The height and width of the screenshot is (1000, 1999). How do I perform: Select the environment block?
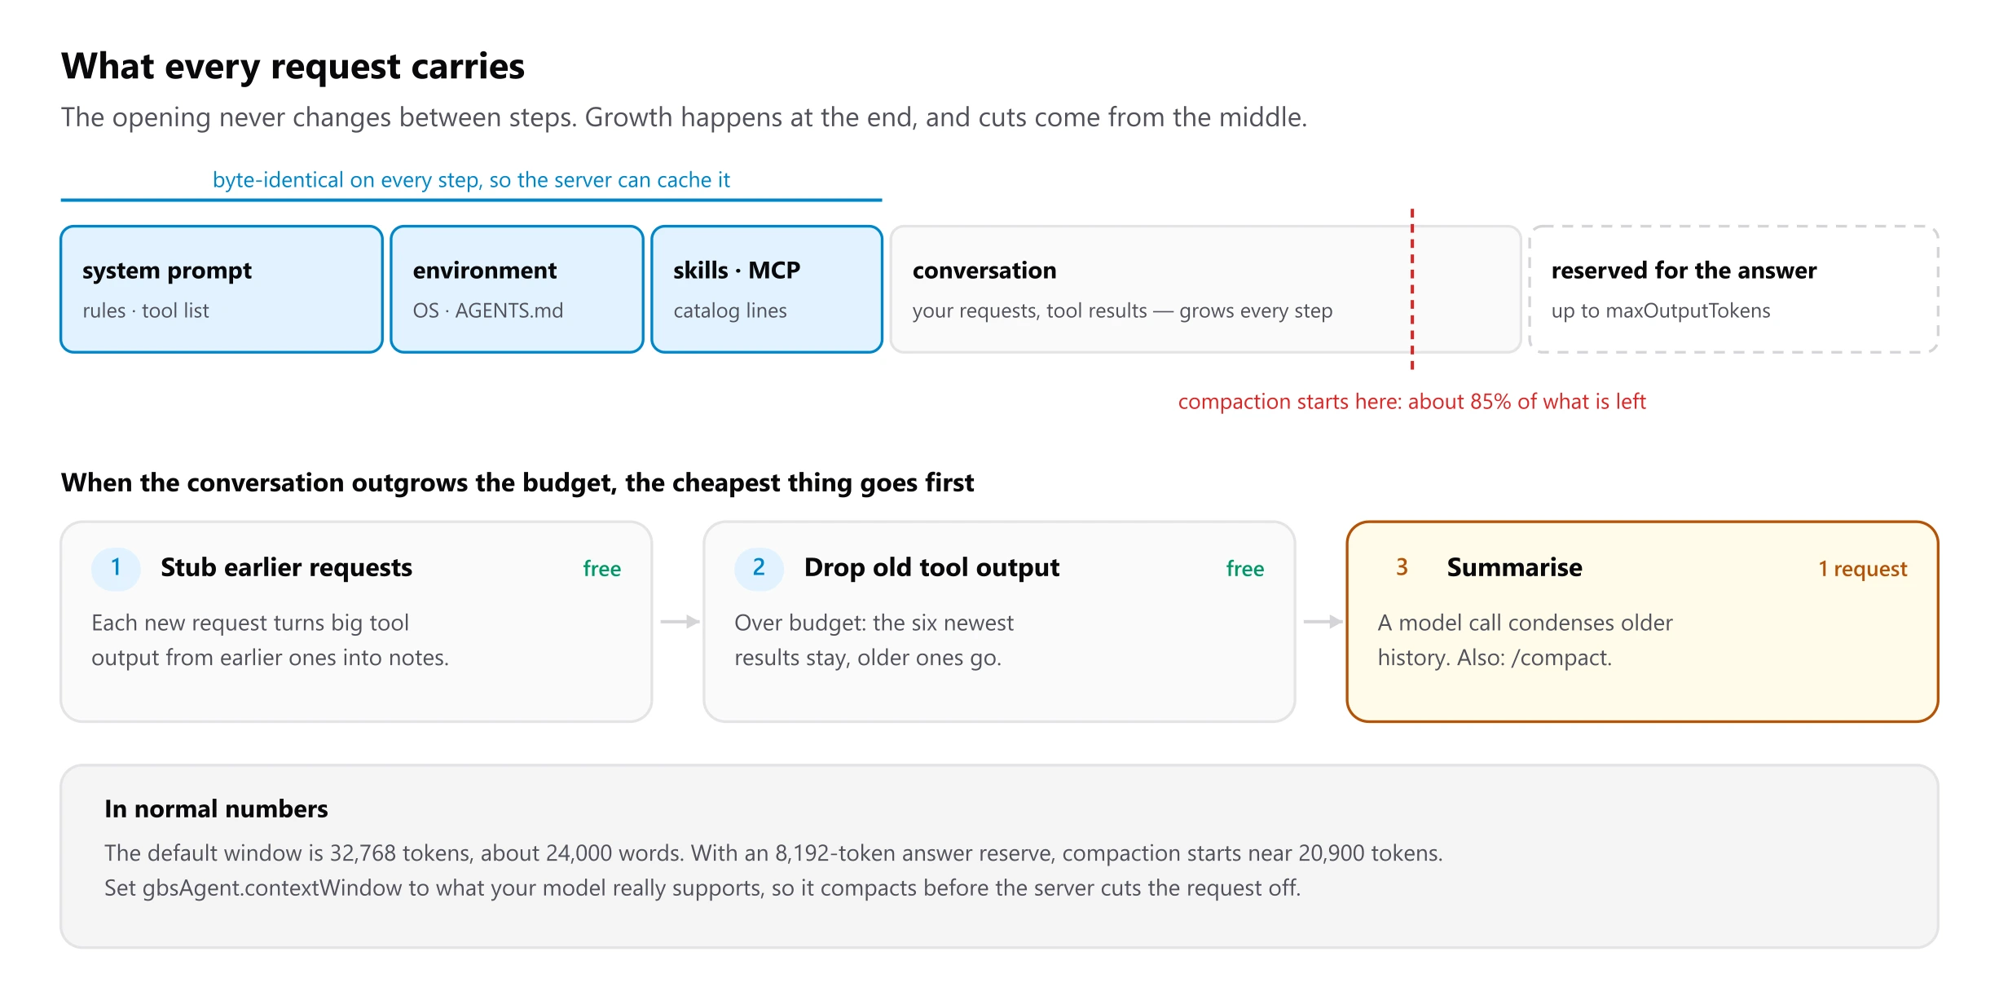(517, 289)
